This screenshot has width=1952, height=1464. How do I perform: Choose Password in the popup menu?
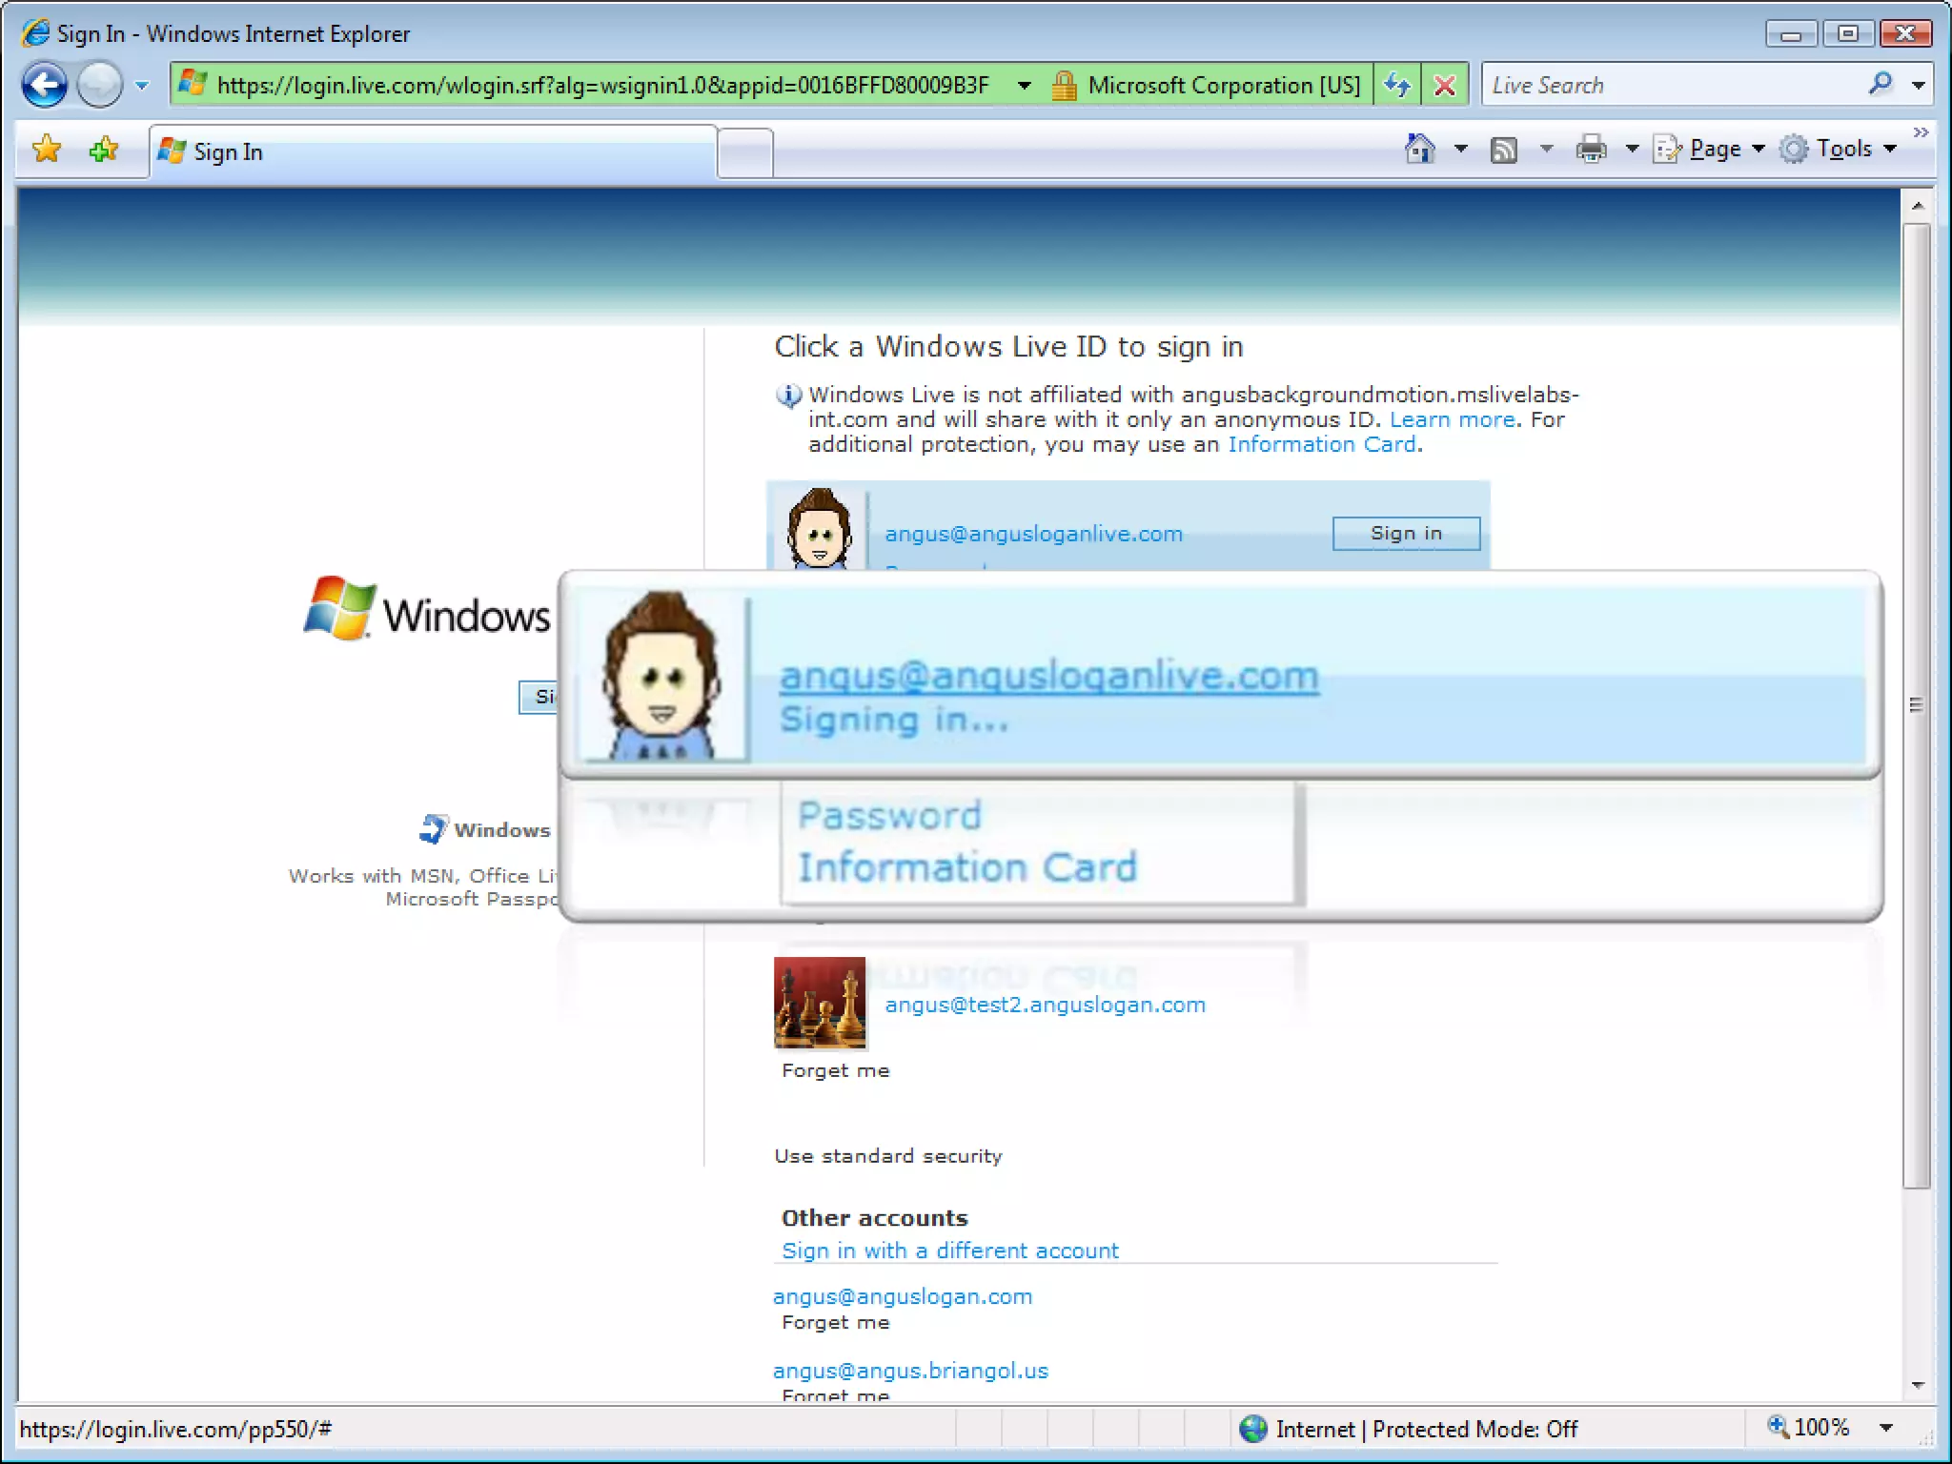(889, 816)
